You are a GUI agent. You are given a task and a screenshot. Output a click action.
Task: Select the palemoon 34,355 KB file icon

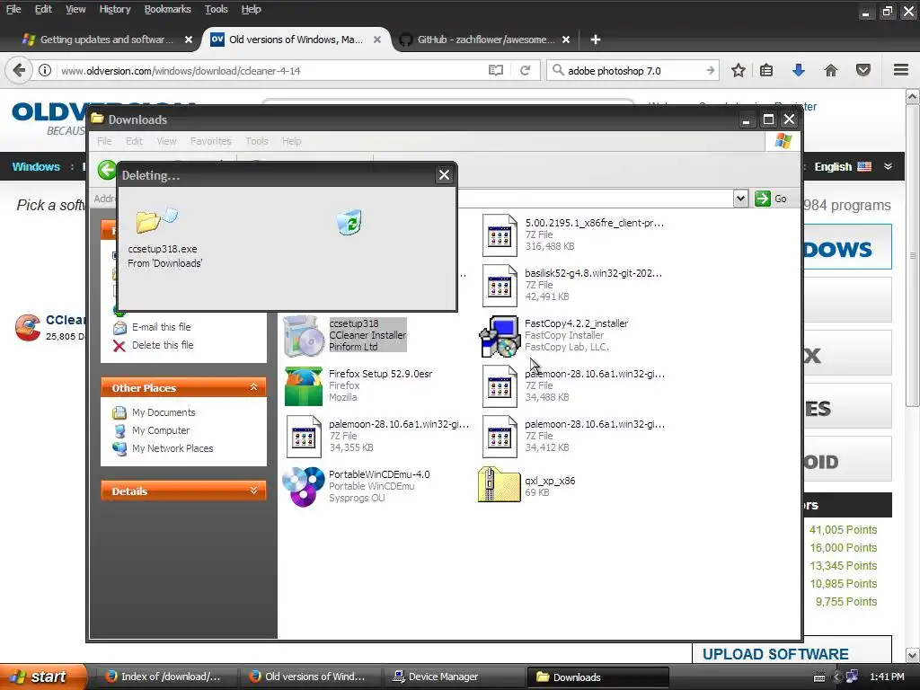coord(304,437)
